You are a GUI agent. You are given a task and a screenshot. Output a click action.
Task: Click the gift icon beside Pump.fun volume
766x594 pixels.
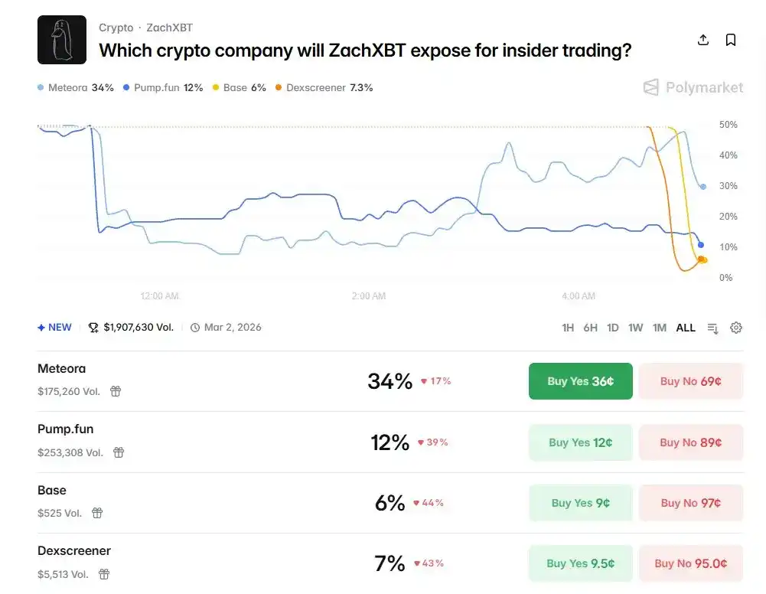pos(119,452)
